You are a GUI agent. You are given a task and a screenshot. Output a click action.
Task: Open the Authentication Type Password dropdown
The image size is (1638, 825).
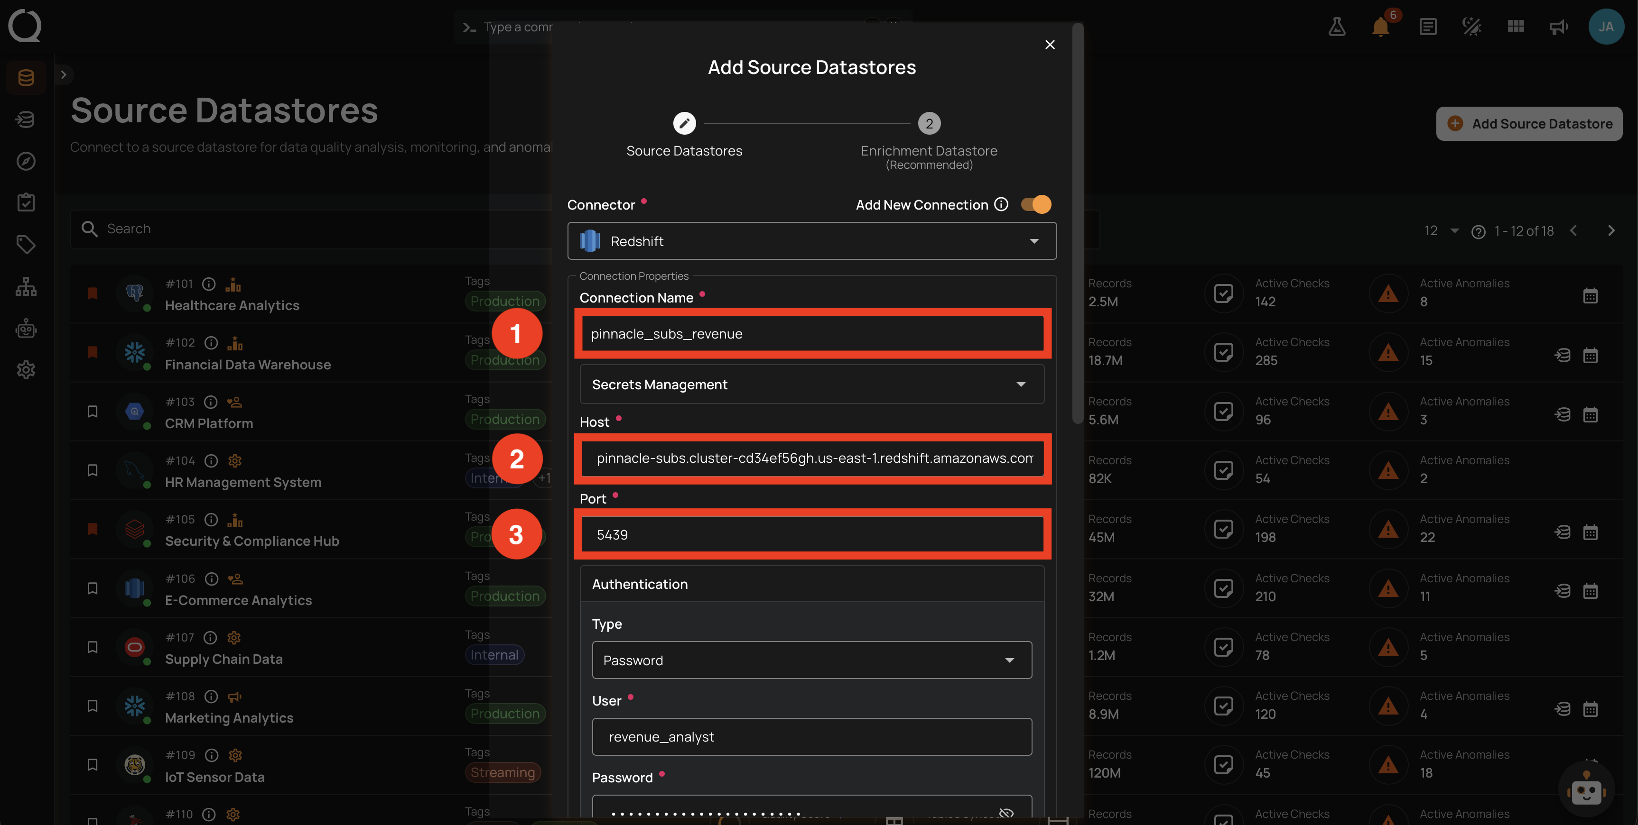[x=812, y=660]
